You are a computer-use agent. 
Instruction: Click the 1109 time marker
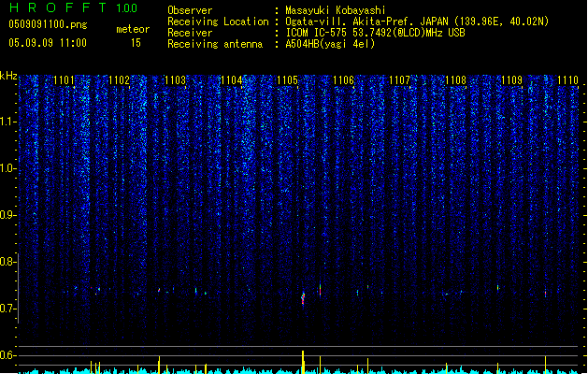(512, 79)
